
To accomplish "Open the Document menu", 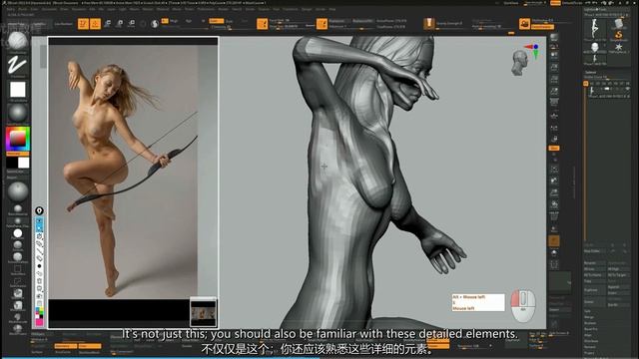I will (49, 9).
